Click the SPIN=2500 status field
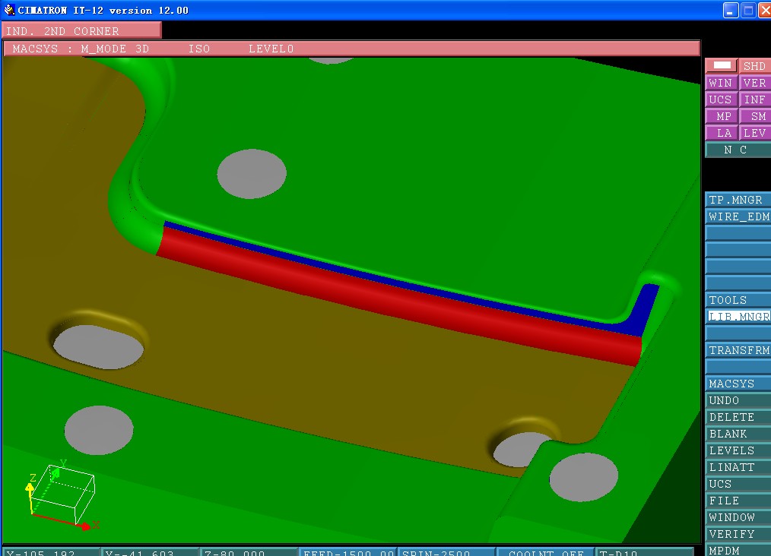771x556 pixels. [x=446, y=552]
